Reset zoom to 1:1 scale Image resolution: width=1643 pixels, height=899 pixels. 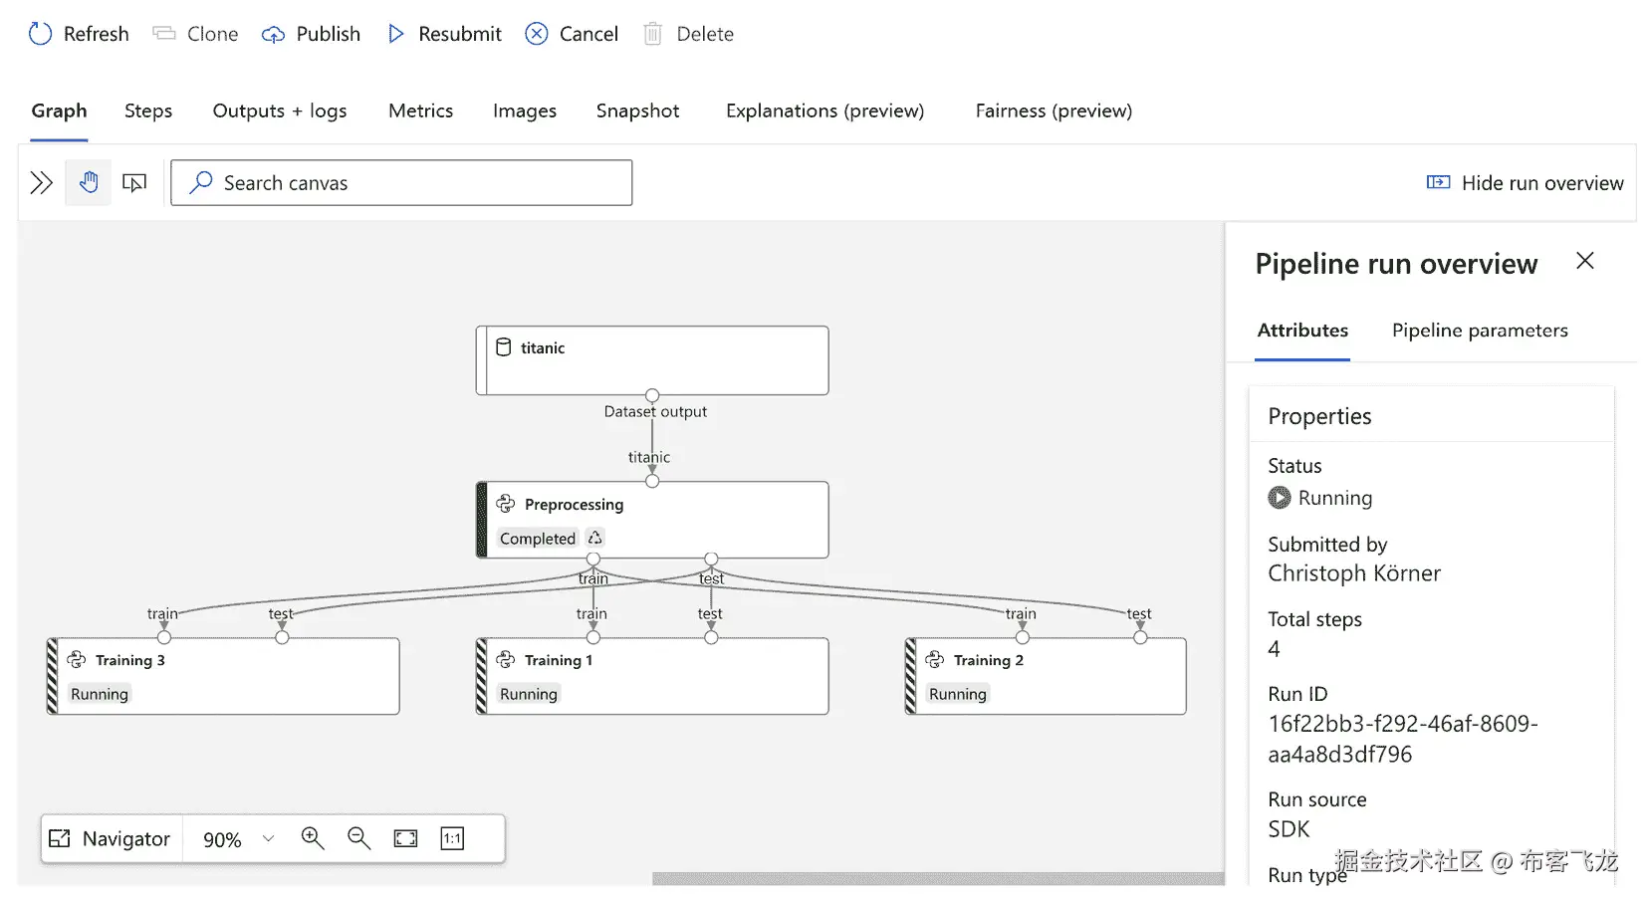pos(452,838)
